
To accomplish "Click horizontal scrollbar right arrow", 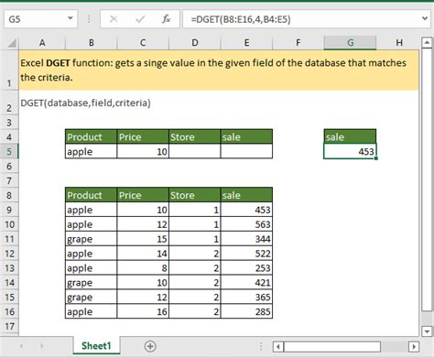I will click(x=414, y=346).
